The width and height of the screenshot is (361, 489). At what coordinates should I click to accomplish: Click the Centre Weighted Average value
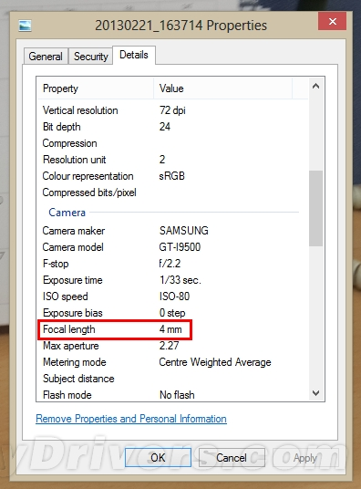pos(215,362)
